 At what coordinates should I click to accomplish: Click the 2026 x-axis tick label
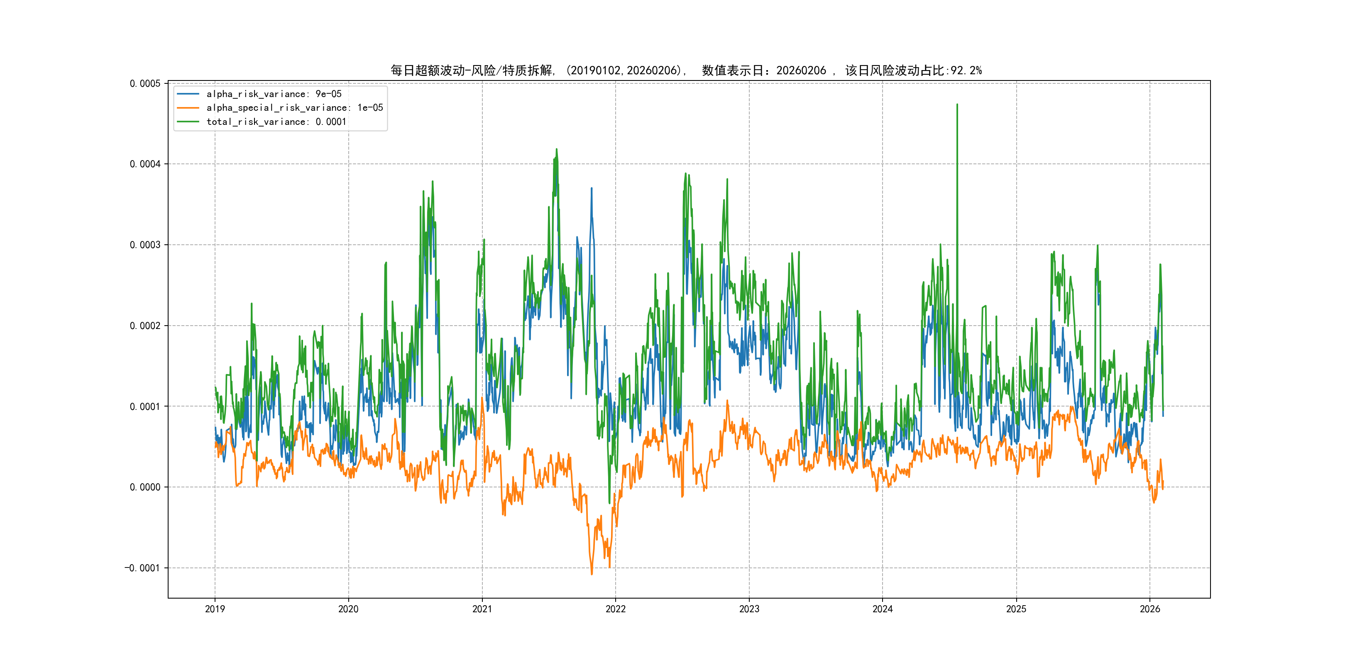[1150, 609]
